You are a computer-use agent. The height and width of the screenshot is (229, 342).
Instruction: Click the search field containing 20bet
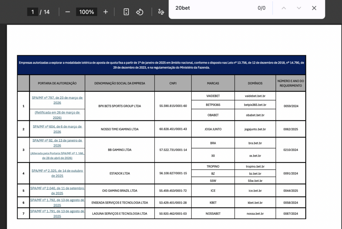pyautogui.click(x=214, y=8)
